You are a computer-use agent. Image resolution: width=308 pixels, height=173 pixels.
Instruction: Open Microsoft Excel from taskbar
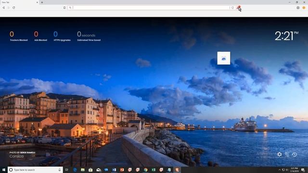[x=154, y=170]
